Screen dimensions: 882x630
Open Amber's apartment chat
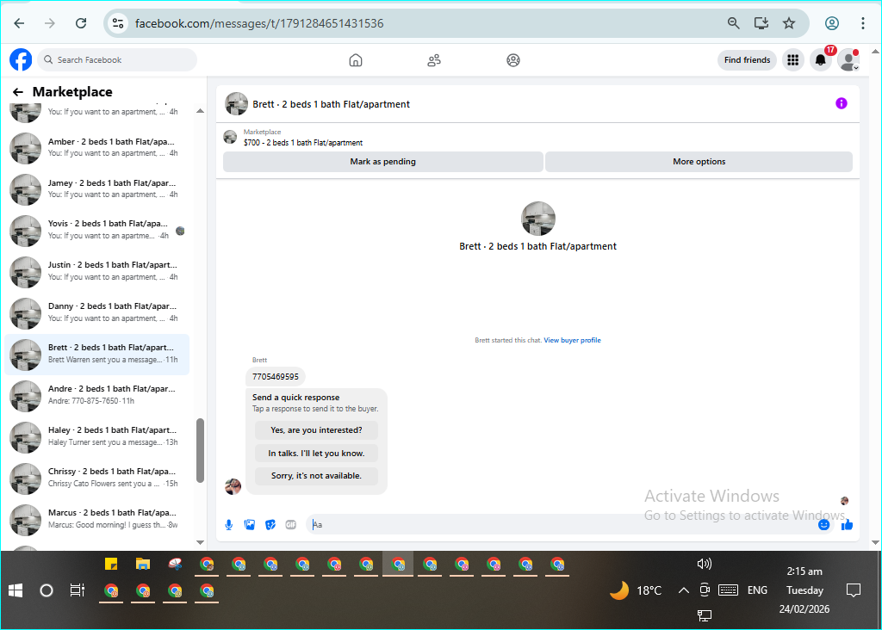click(96, 147)
